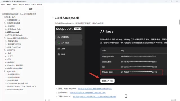Image resolution: width=180 pixels, height=101 pixels.
Task: Go to 3.2 禁止读取私密资料
Action: pos(13,44)
